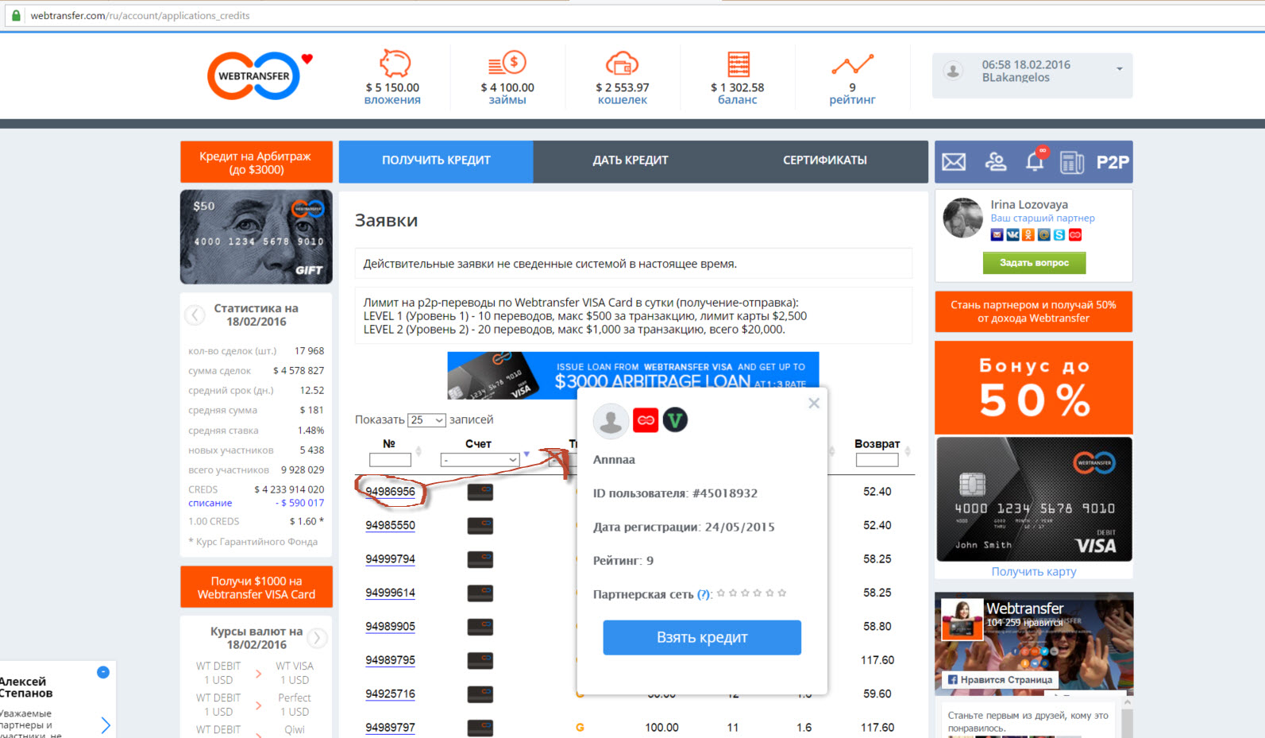Open messages envelope icon in blue toolbar

954,162
